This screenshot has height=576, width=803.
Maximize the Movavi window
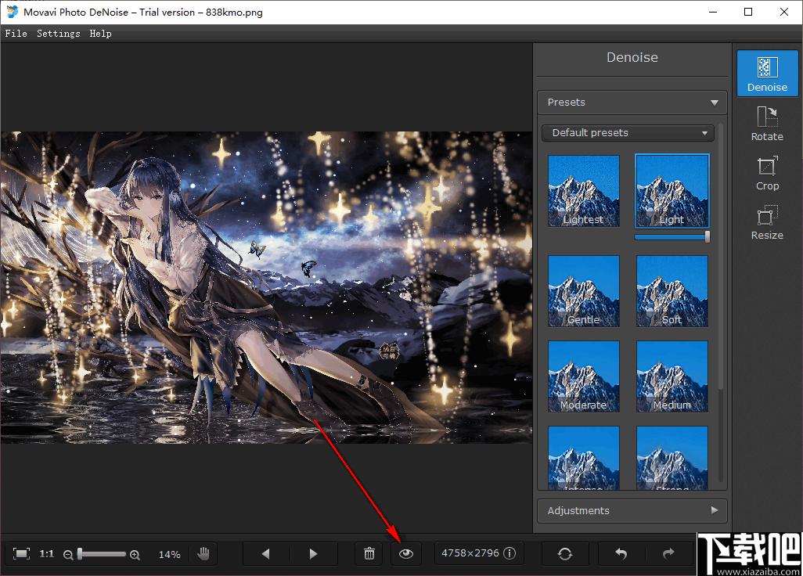click(748, 12)
